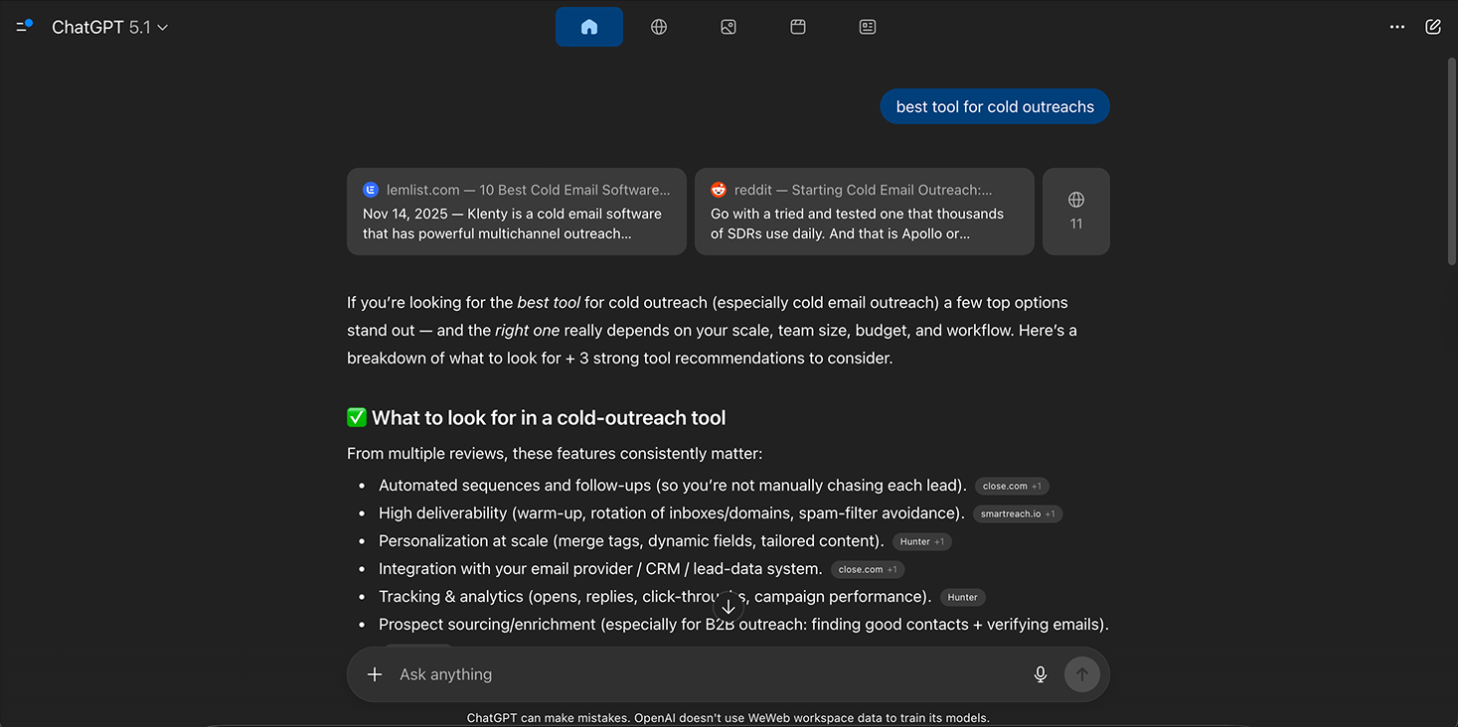Open the Hunter citation chip
This screenshot has height=727, width=1458.
coord(922,541)
